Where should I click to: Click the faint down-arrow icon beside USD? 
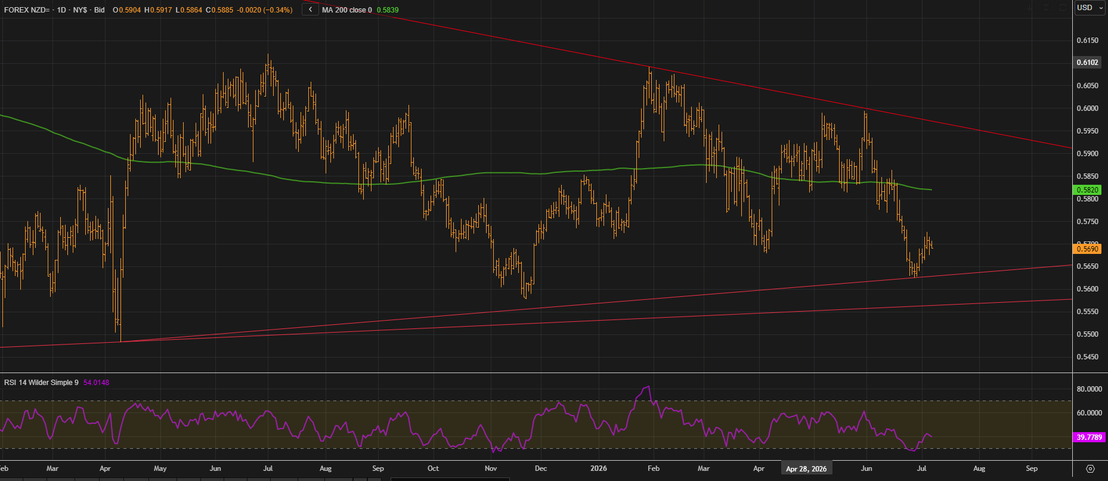click(x=1029, y=8)
